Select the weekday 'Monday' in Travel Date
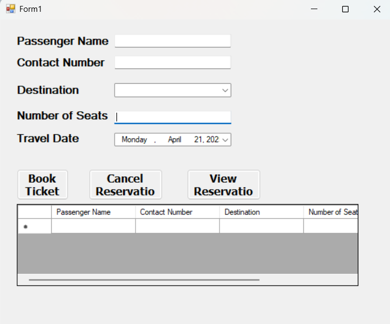The width and height of the screenshot is (390, 324). 134,140
